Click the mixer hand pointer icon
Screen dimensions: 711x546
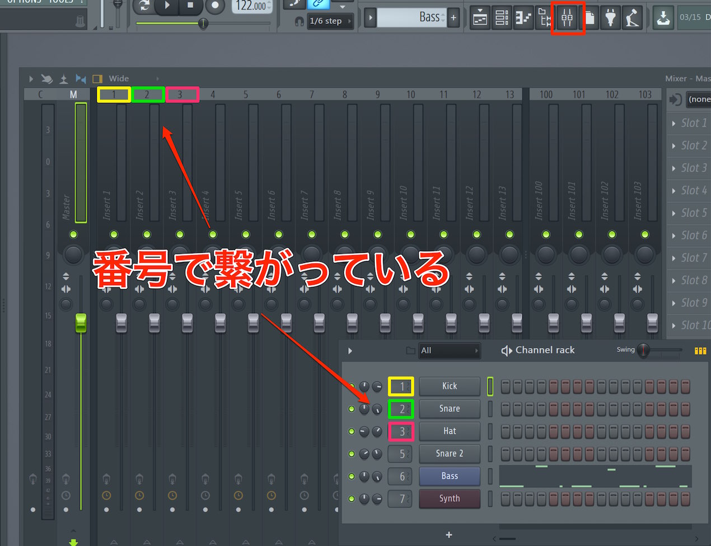point(47,79)
